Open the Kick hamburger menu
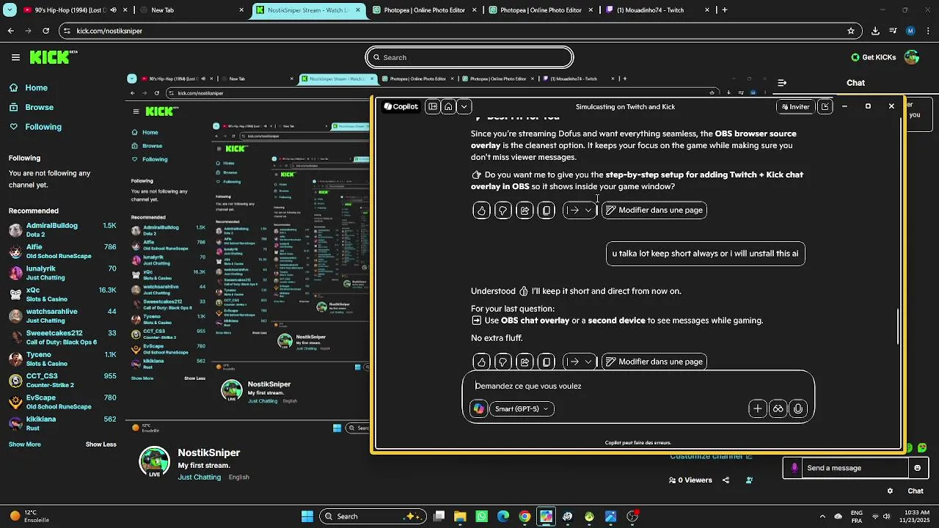 pyautogui.click(x=15, y=57)
